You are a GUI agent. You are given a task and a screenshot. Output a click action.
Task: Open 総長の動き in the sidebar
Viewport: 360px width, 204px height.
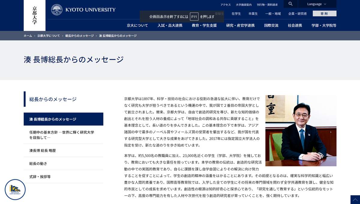[x=38, y=163]
